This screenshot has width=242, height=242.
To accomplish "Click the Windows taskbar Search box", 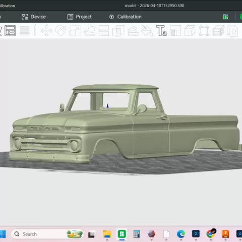I will pos(47,234).
